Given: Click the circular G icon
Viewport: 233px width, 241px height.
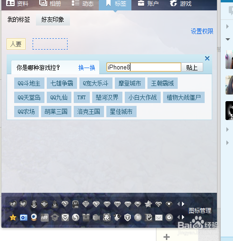Looking at the screenshot, I should (169, 217).
